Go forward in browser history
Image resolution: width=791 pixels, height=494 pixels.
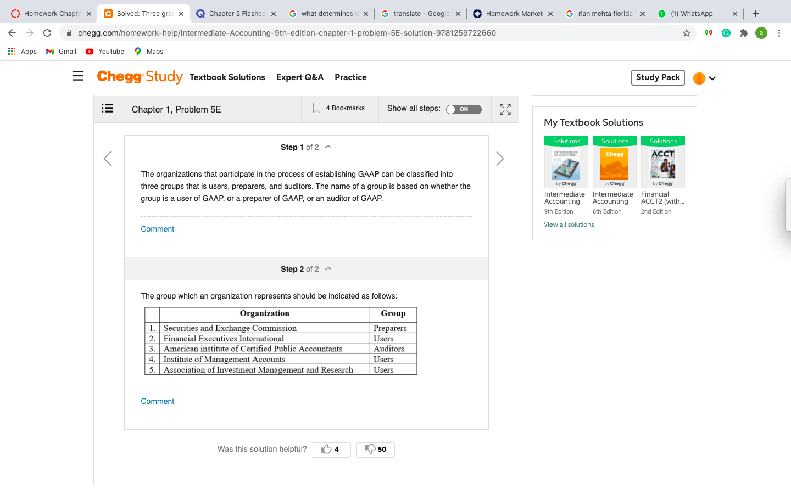[30, 33]
